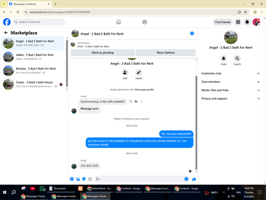This screenshot has height=200, width=266.
Task: Choose a sticker in composer
Action: point(84,179)
